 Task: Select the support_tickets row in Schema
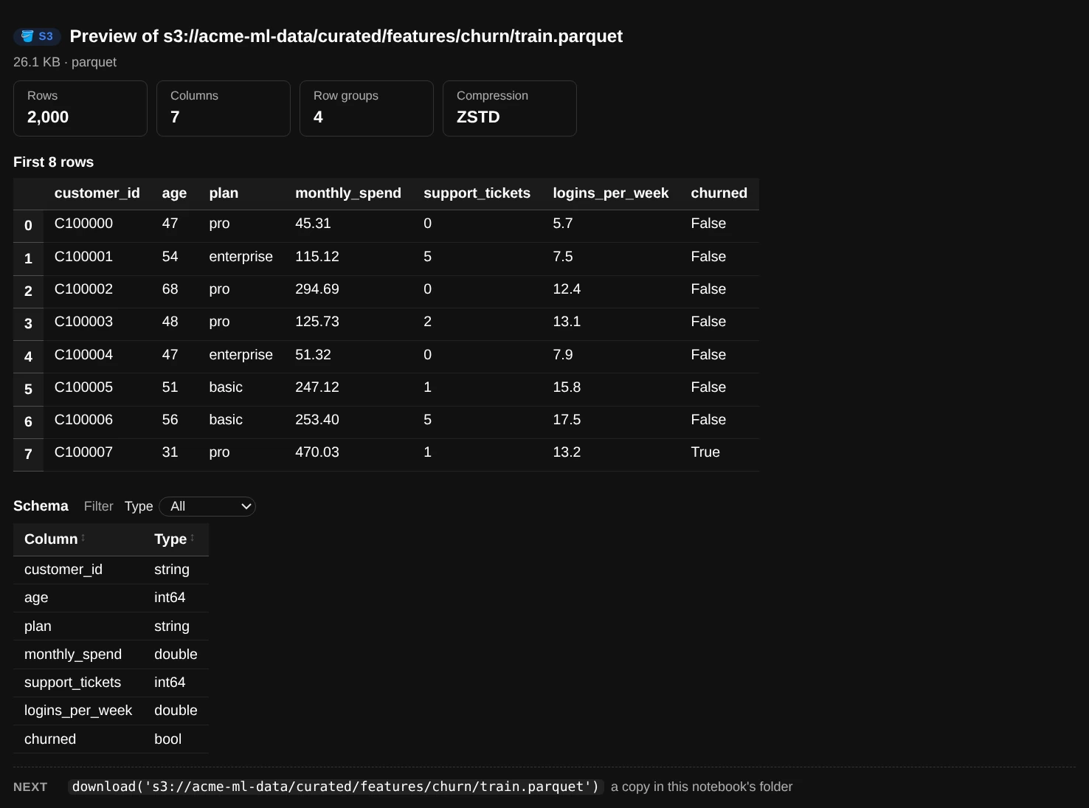pos(111,683)
